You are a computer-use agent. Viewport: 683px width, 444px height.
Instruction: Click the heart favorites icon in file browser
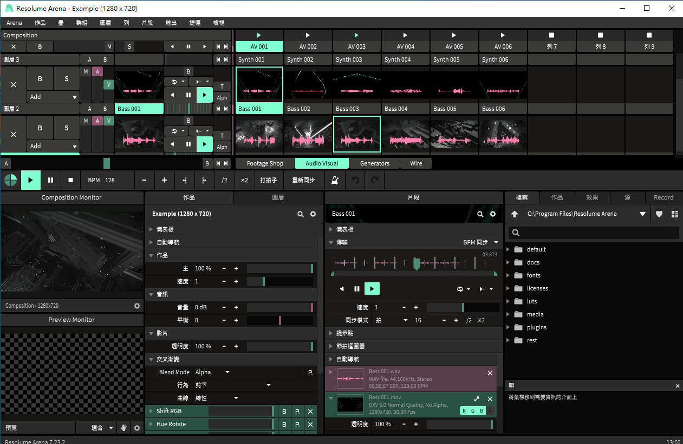(659, 214)
